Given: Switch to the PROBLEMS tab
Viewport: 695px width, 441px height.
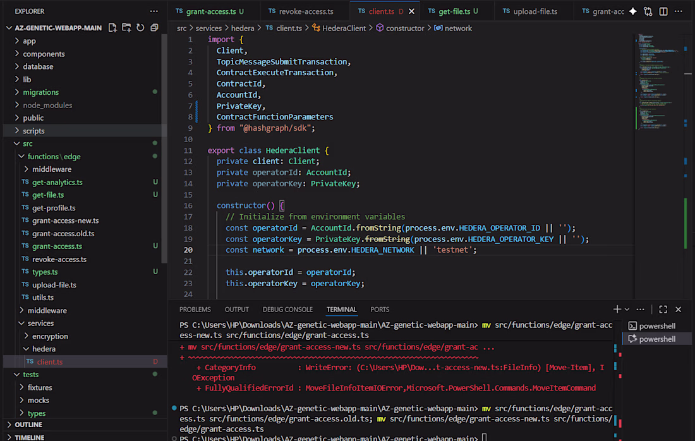Looking at the screenshot, I should click(x=195, y=310).
